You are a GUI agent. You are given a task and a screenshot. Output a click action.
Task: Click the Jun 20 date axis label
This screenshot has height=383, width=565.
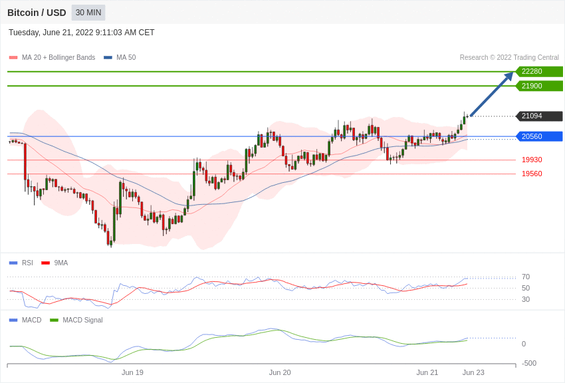click(x=280, y=372)
